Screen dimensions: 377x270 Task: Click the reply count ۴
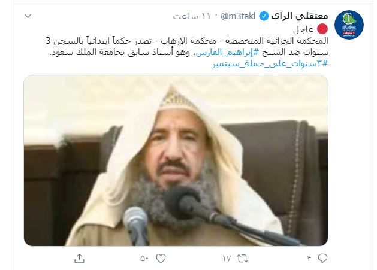(x=309, y=259)
